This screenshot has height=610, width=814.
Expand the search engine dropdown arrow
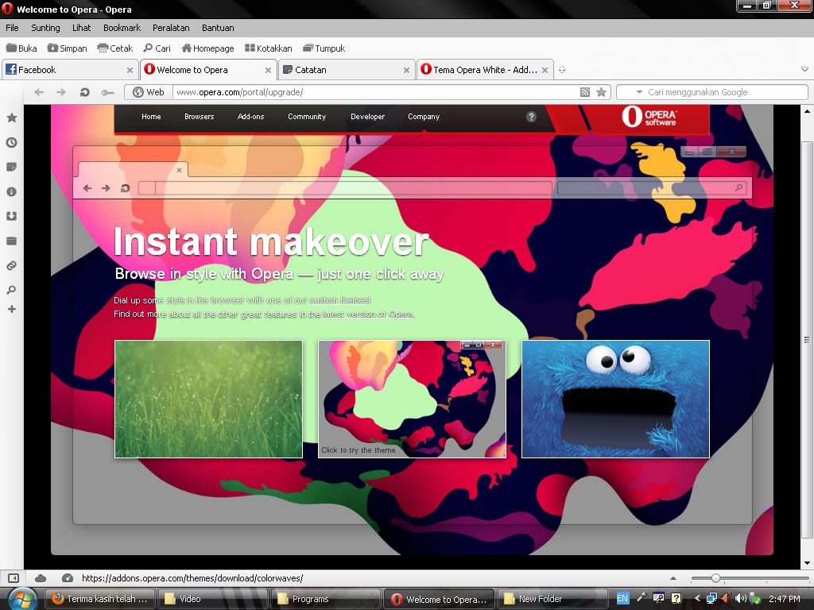pyautogui.click(x=639, y=92)
